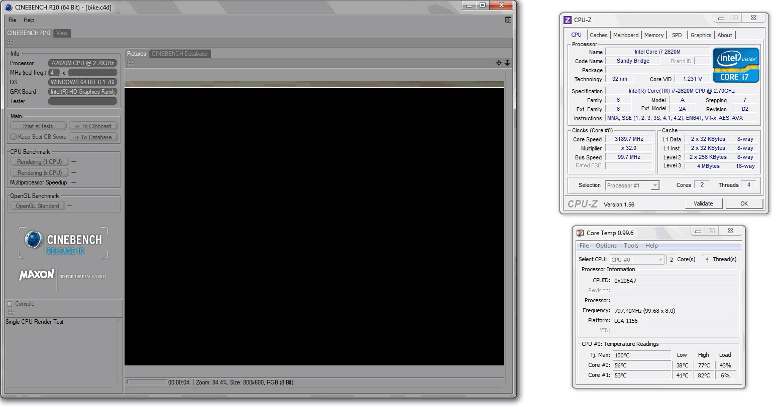The width and height of the screenshot is (781, 407).
Task: Click the Multiplier value x 32.0 in CPU-Z
Action: pos(629,148)
